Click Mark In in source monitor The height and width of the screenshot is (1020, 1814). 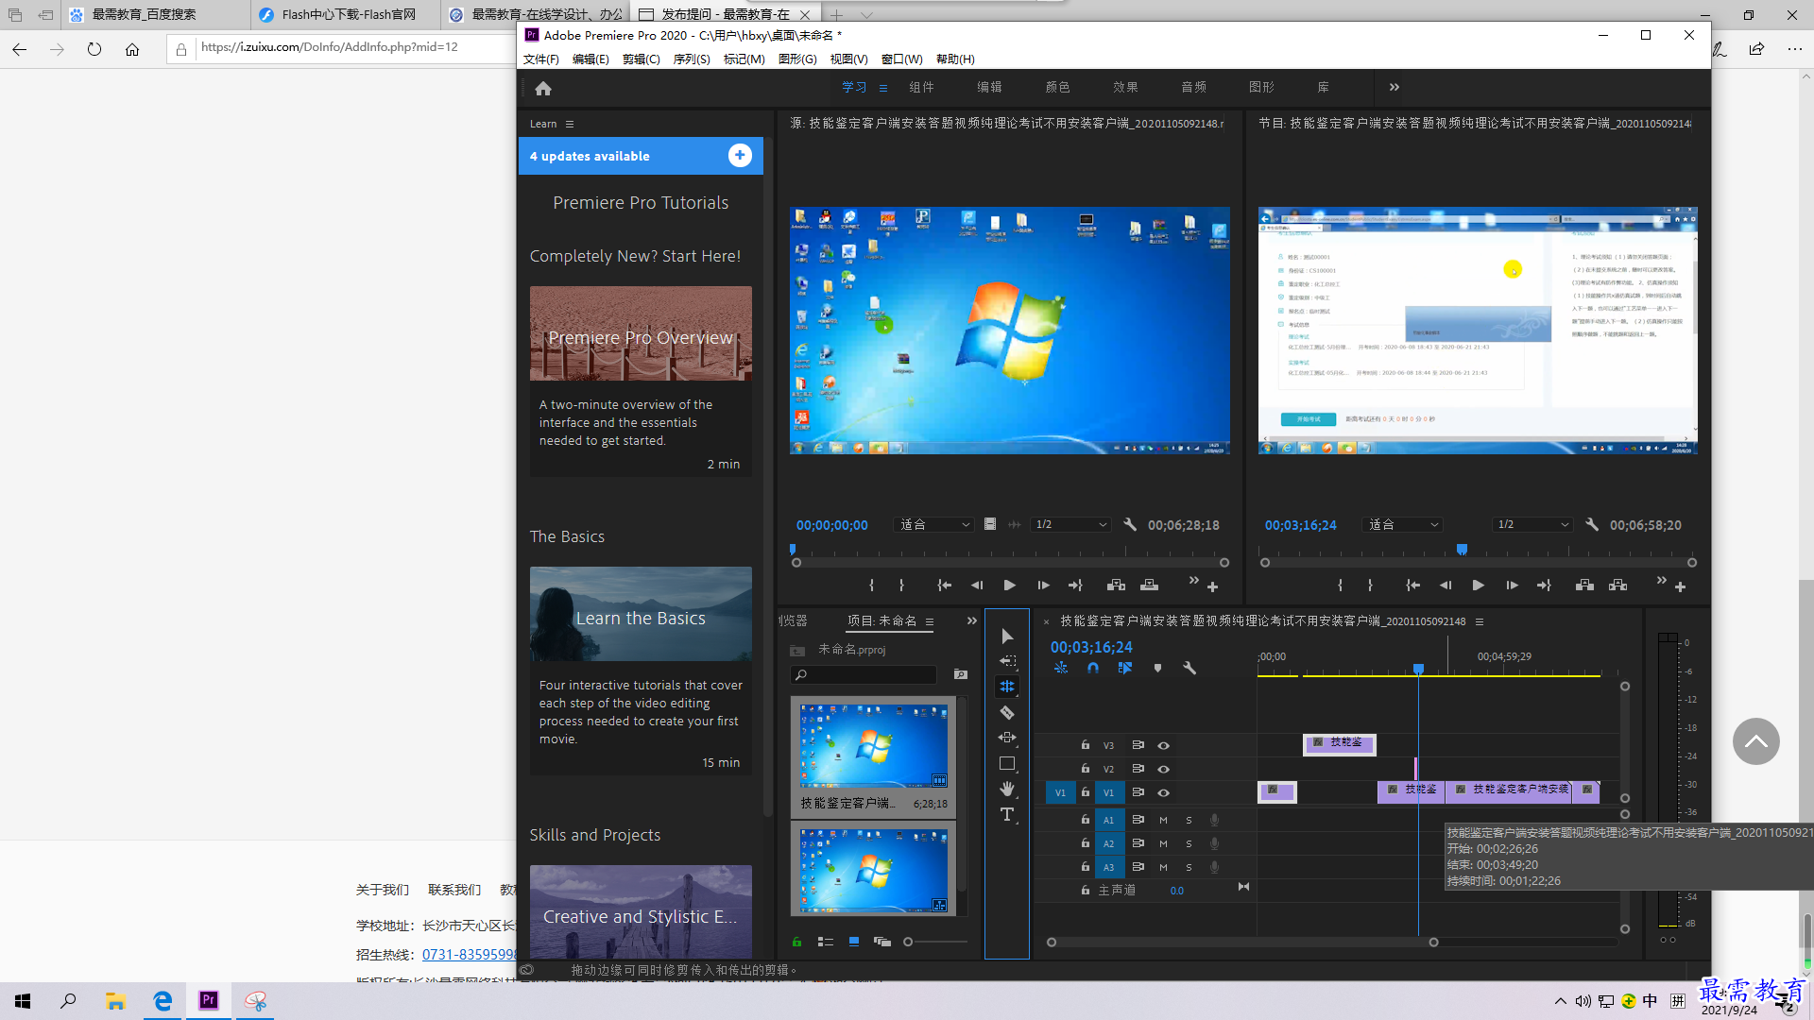coord(871,586)
